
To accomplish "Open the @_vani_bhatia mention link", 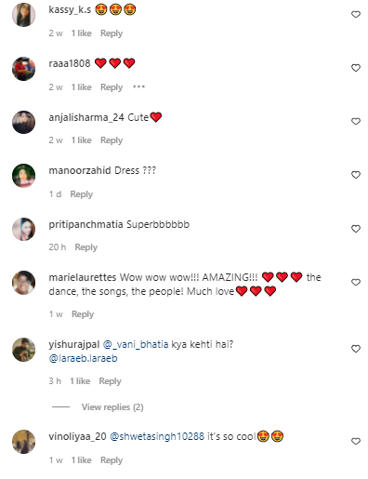I will tap(136, 344).
